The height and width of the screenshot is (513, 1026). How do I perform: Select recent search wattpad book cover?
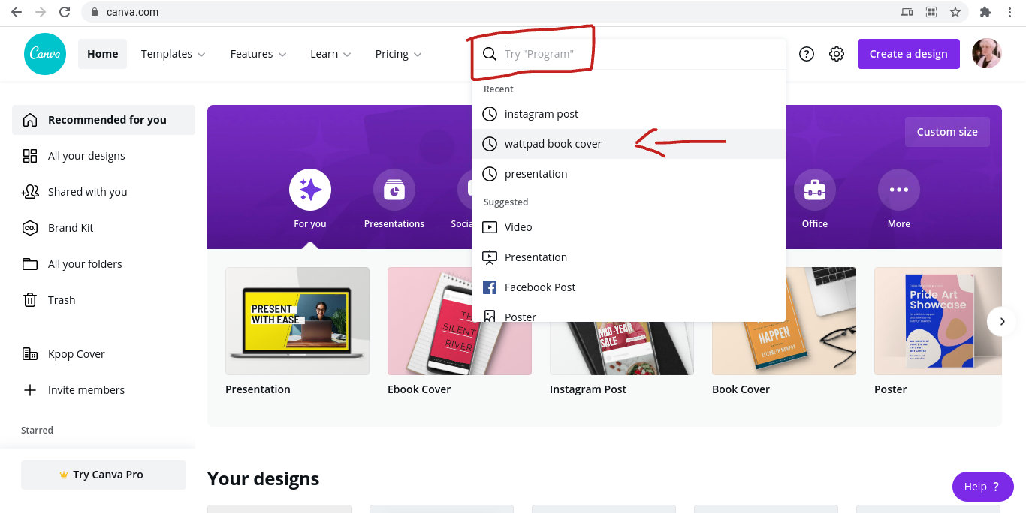click(629, 144)
